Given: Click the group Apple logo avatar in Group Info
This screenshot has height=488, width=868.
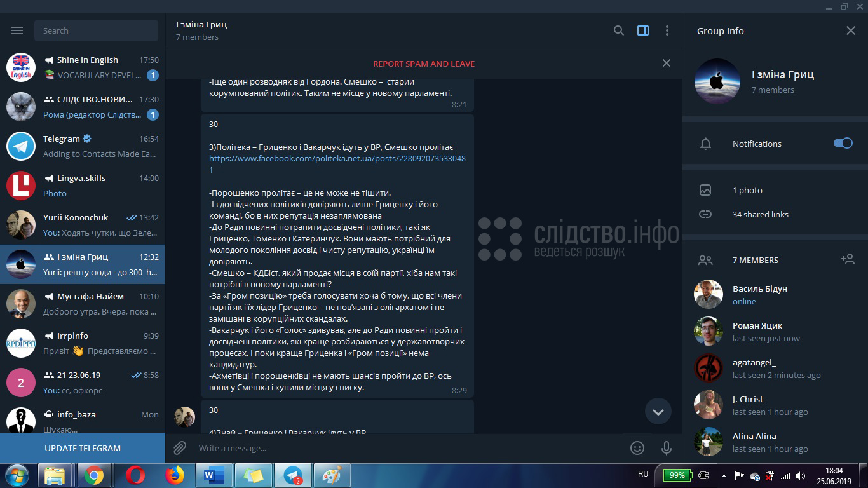Looking at the screenshot, I should (717, 81).
